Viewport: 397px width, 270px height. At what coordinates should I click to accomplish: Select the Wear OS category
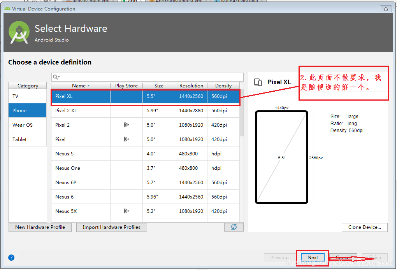[x=28, y=125]
